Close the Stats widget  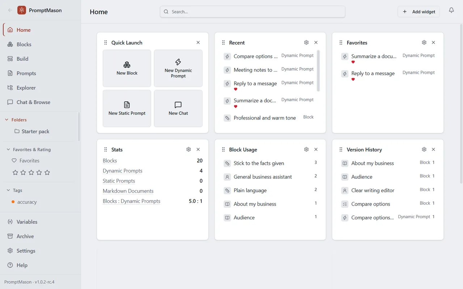click(198, 150)
